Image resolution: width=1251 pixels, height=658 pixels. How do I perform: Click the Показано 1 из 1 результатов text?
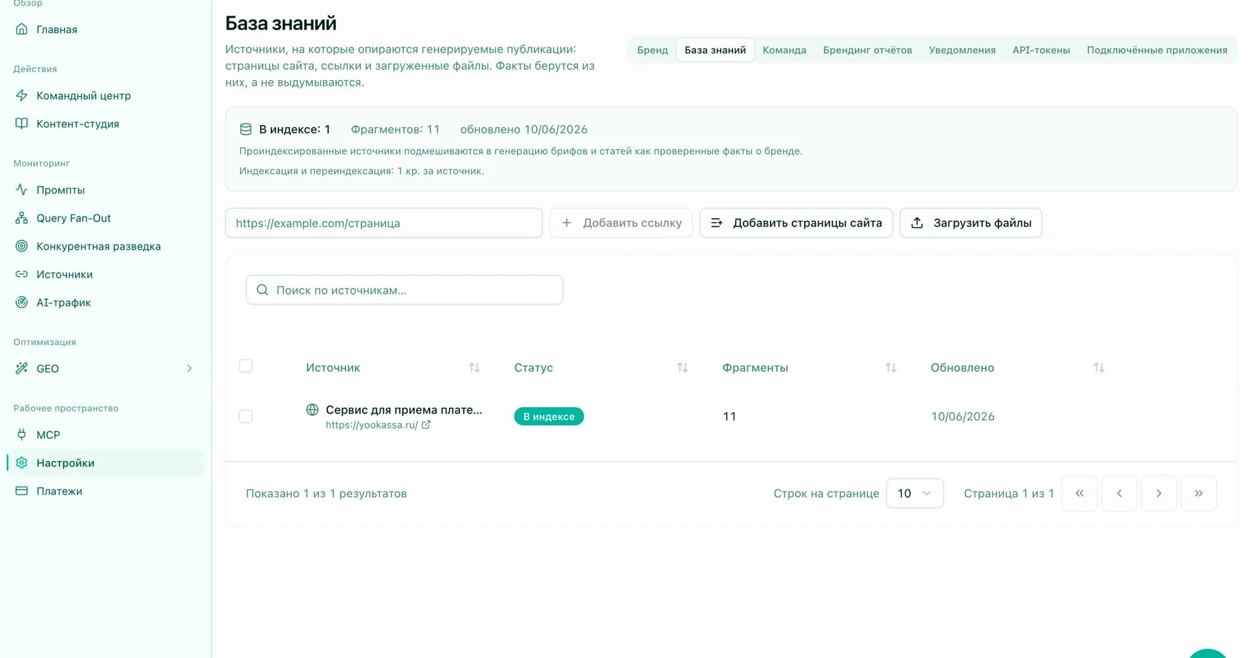point(327,493)
